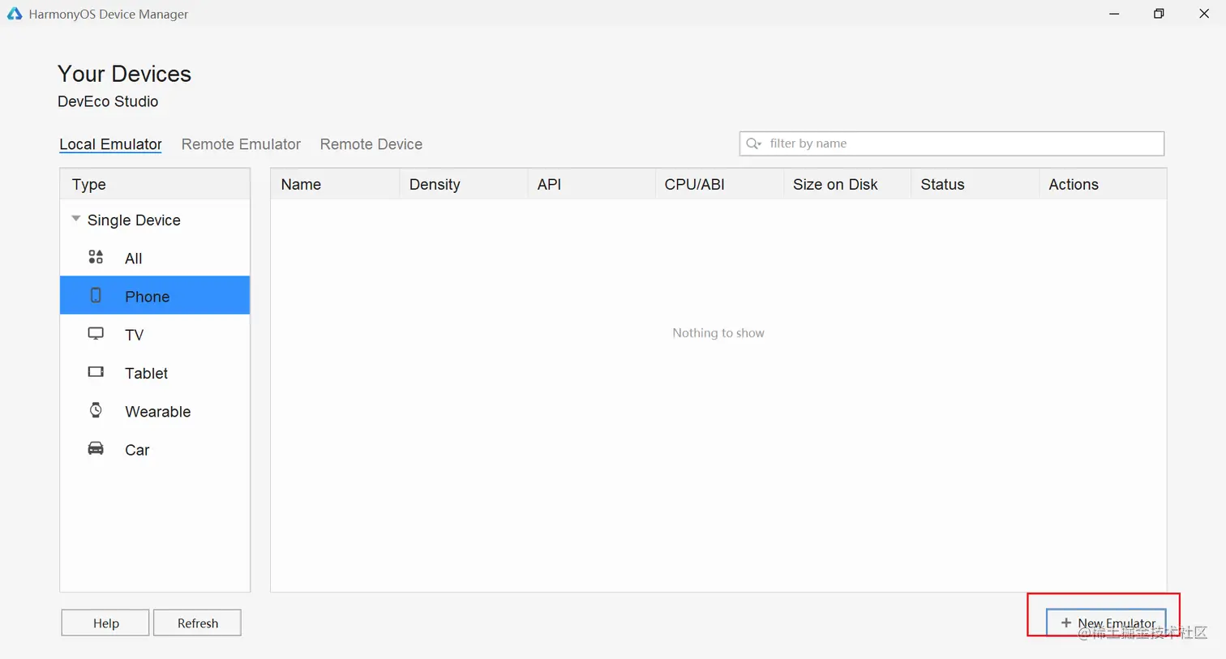Sort by the Status column header
The image size is (1226, 659).
click(975, 184)
